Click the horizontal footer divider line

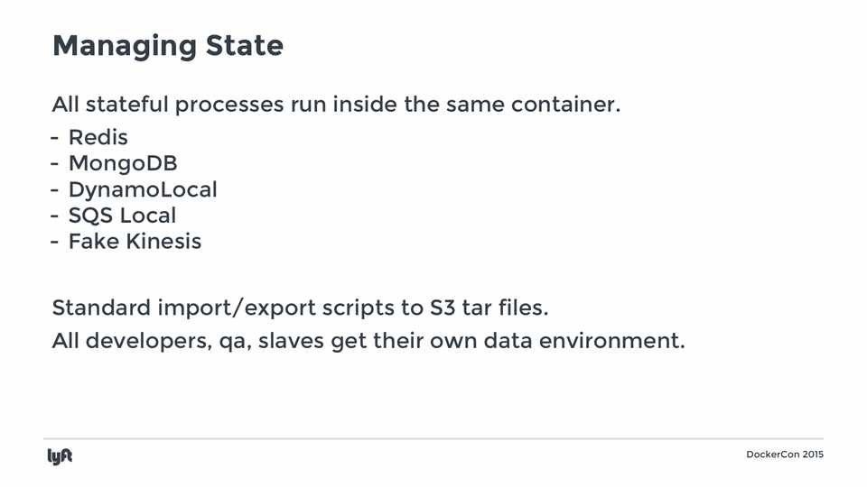click(433, 439)
